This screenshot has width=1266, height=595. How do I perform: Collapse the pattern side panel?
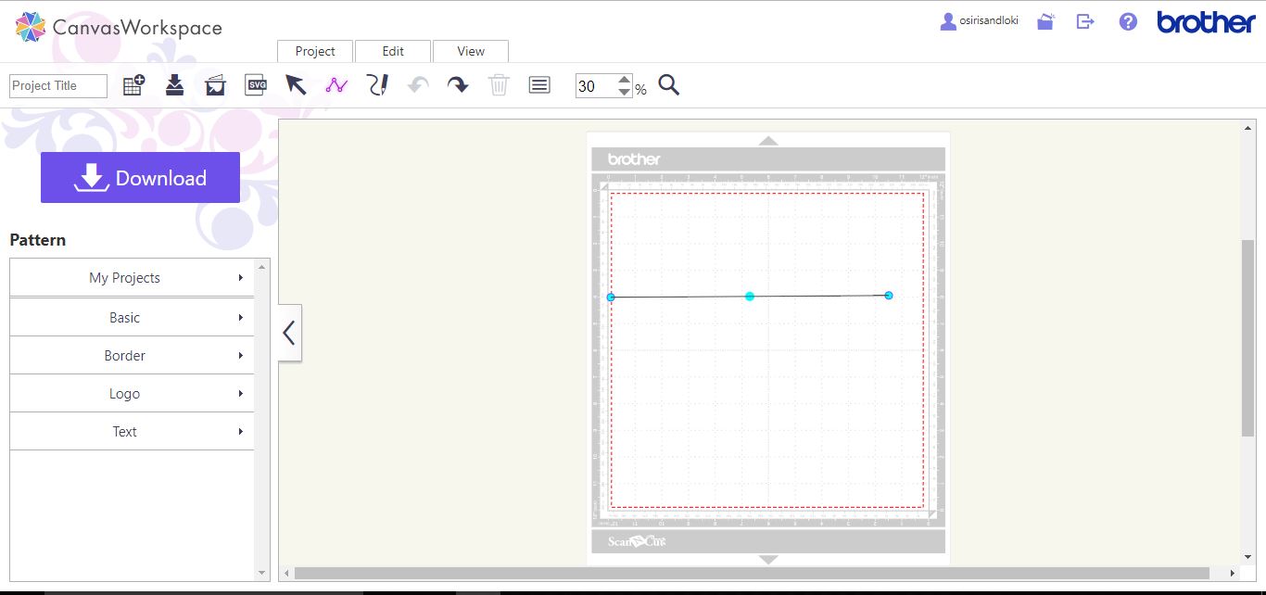(288, 333)
